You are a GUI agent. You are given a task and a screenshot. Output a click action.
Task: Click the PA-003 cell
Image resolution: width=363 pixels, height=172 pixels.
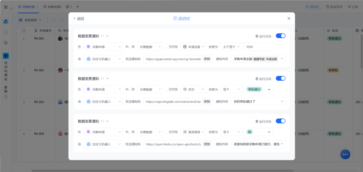[39, 102]
